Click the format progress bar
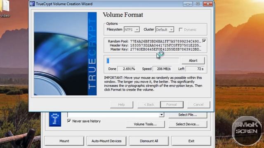 (x=143, y=61)
